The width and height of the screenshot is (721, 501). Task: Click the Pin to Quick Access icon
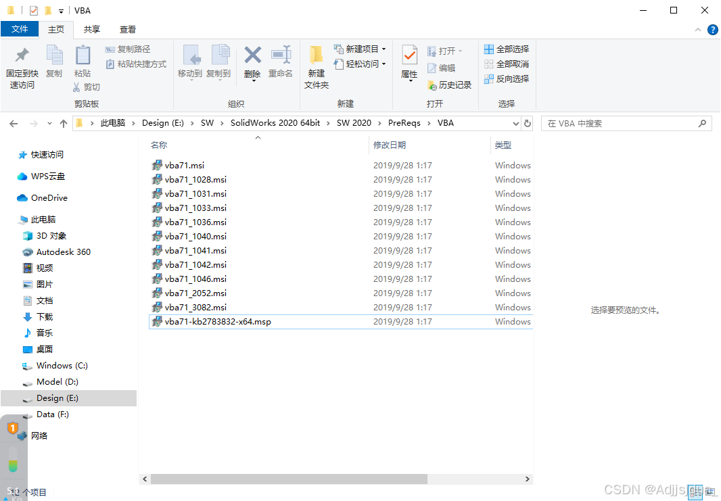click(x=22, y=55)
